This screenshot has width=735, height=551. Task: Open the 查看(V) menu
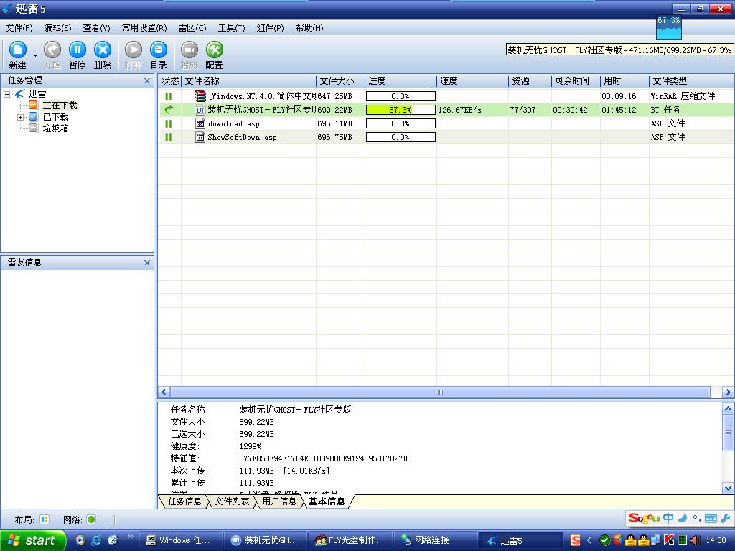[x=96, y=28]
